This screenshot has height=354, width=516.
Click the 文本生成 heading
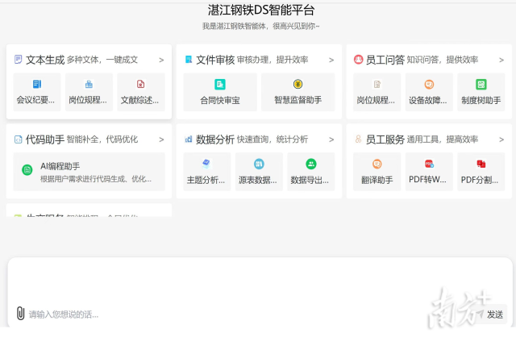(45, 60)
